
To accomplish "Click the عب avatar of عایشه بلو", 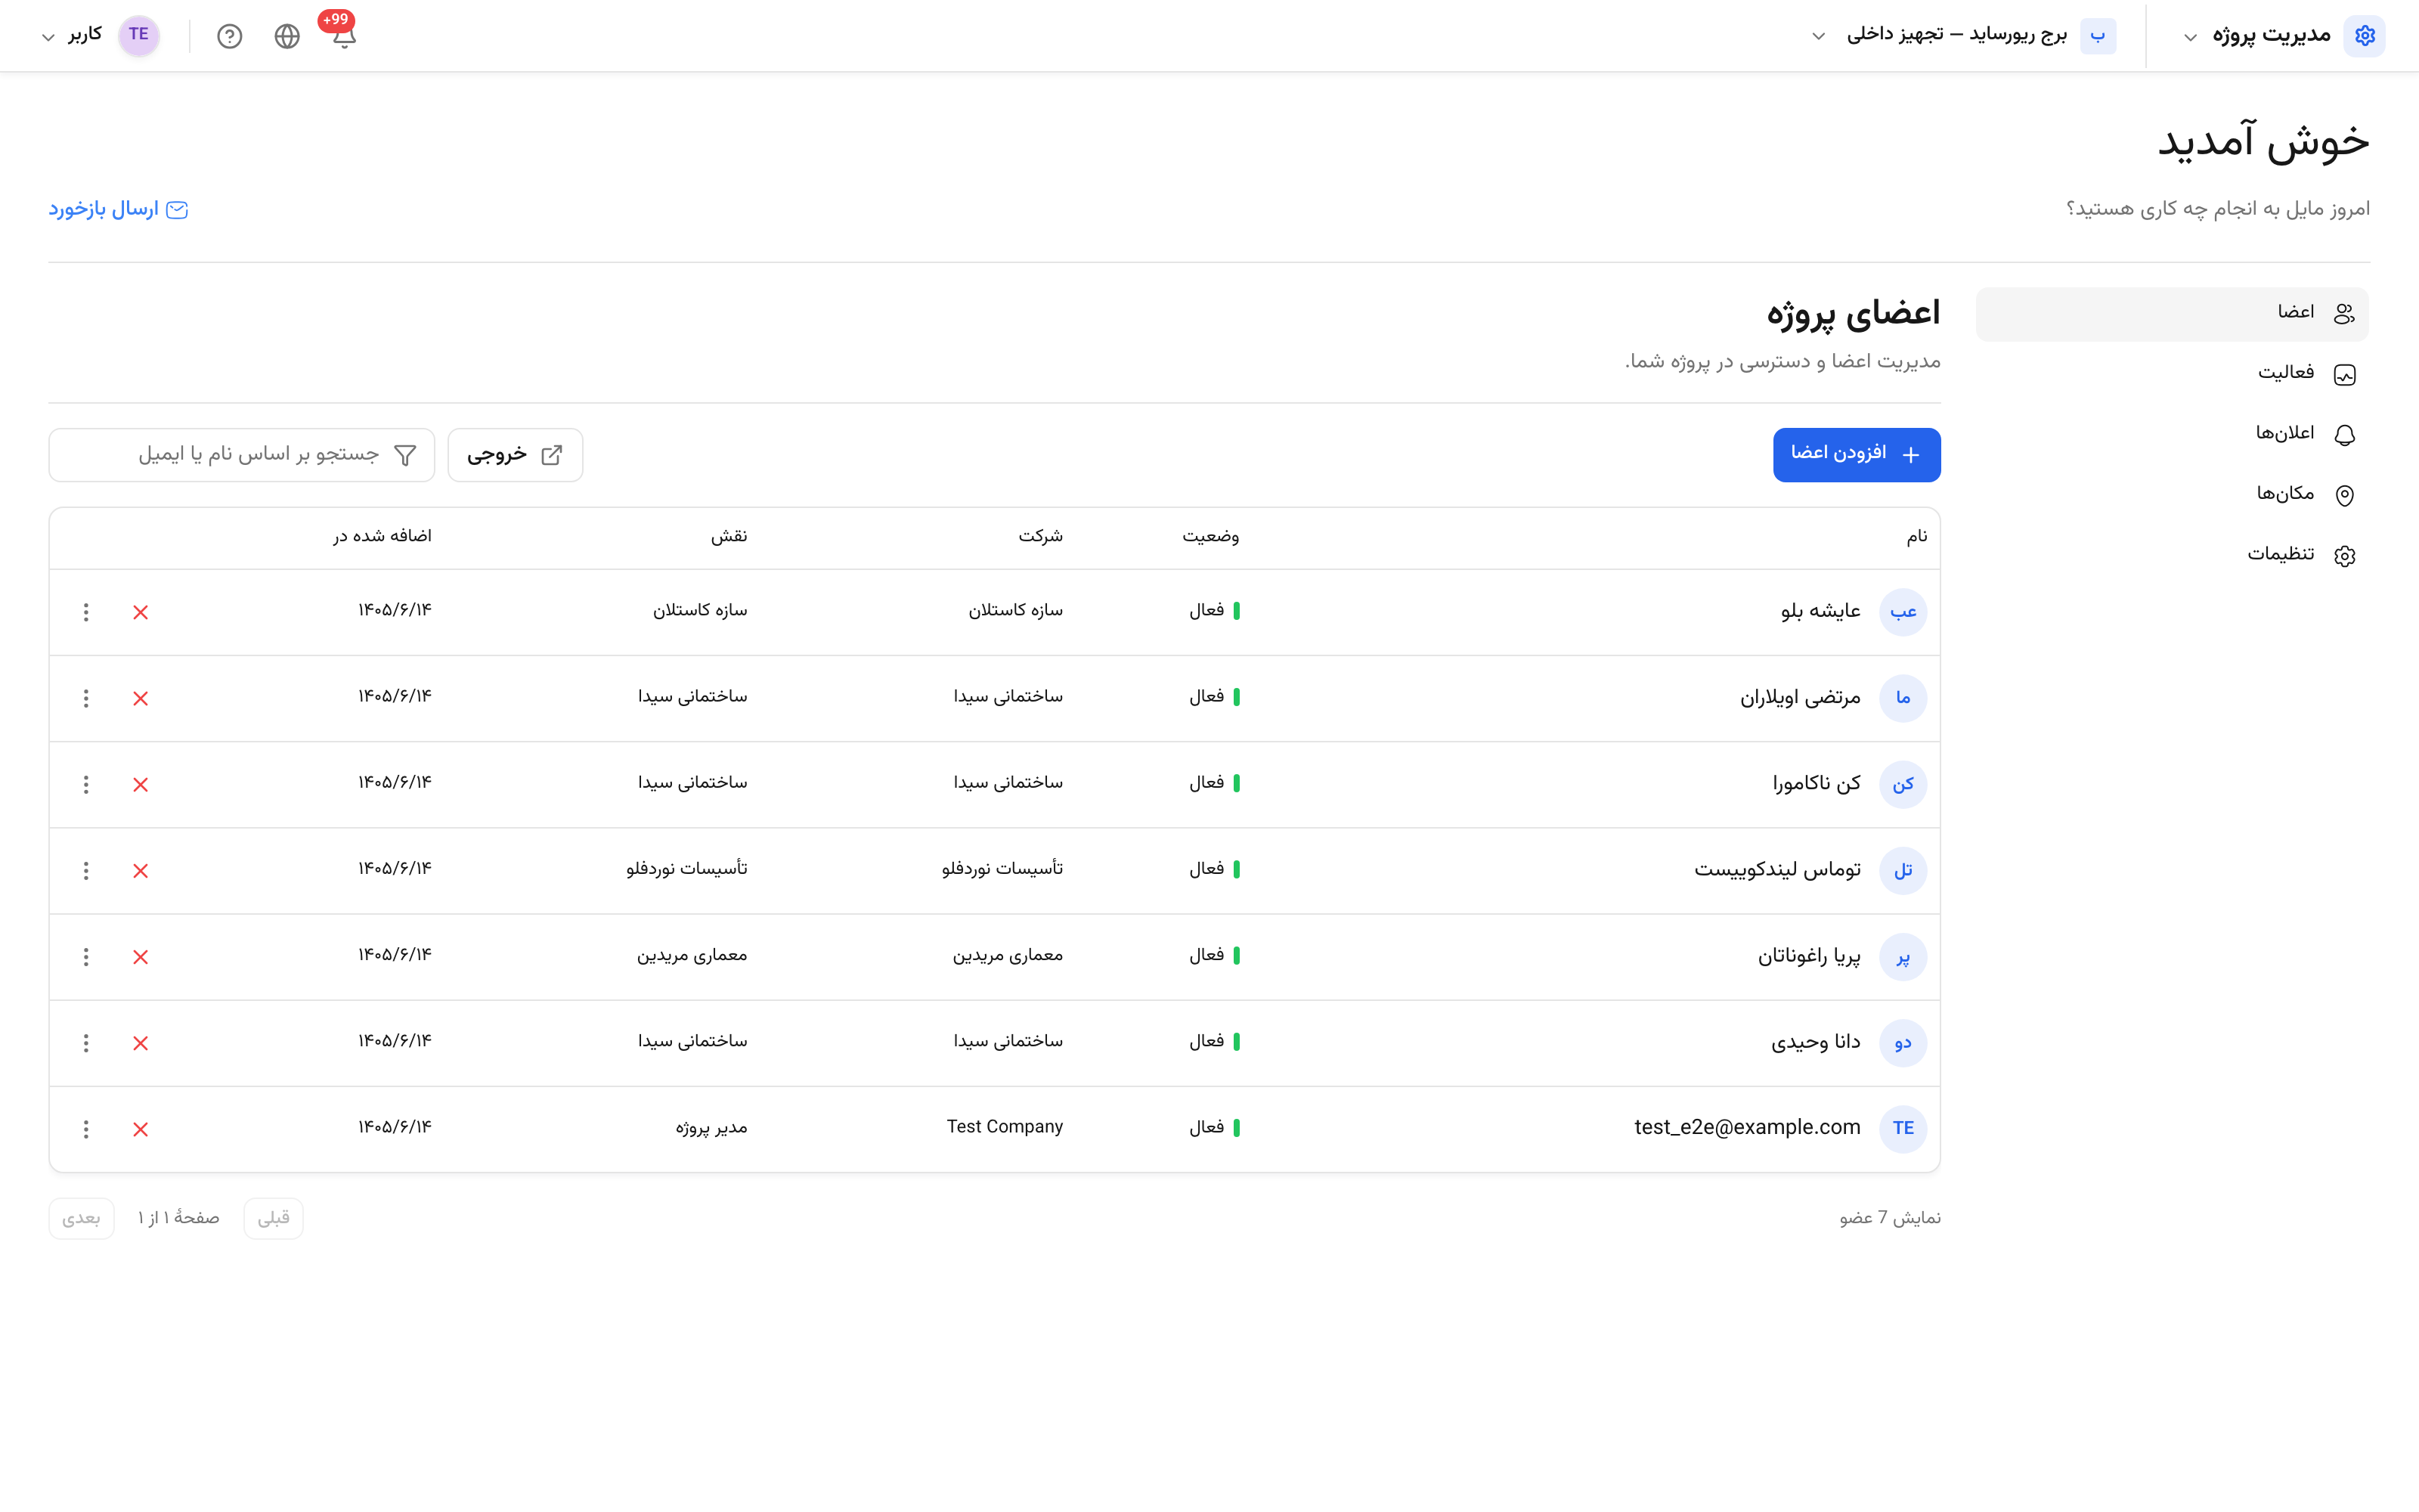I will coord(1902,612).
